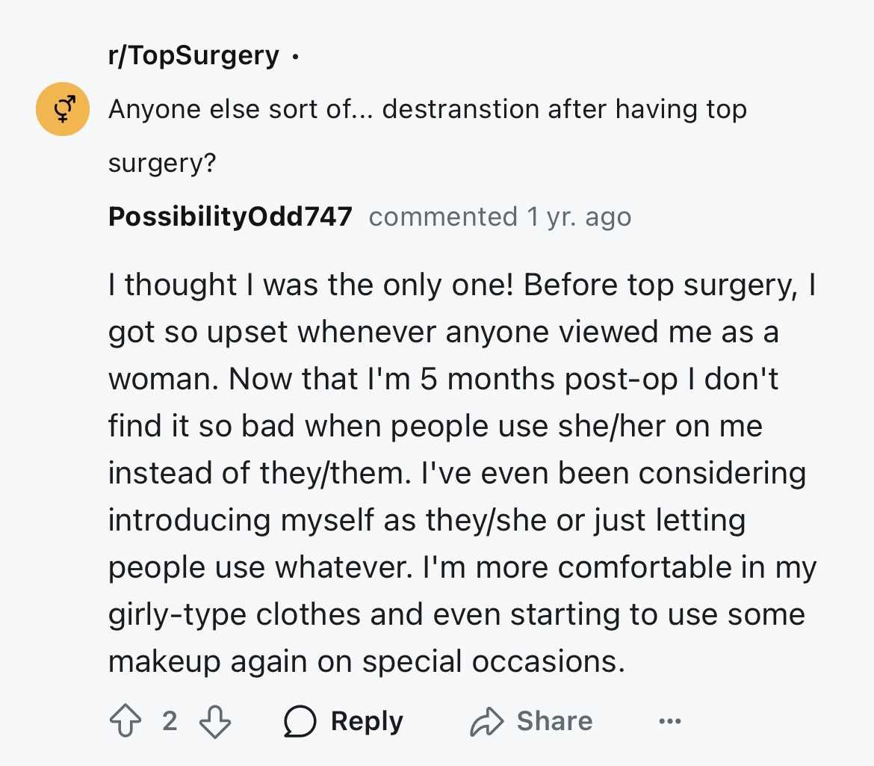Open the post titled "Anyone else sort of..."
Screen dimensions: 874x766
pos(427,110)
